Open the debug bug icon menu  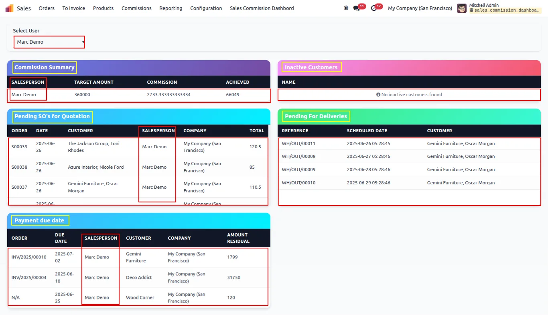click(346, 8)
